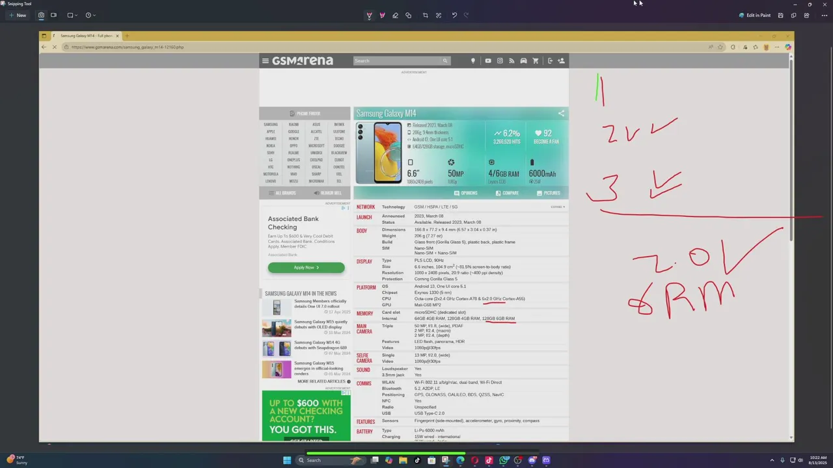Open the Pictures tab
The height and width of the screenshot is (468, 833).
548,193
